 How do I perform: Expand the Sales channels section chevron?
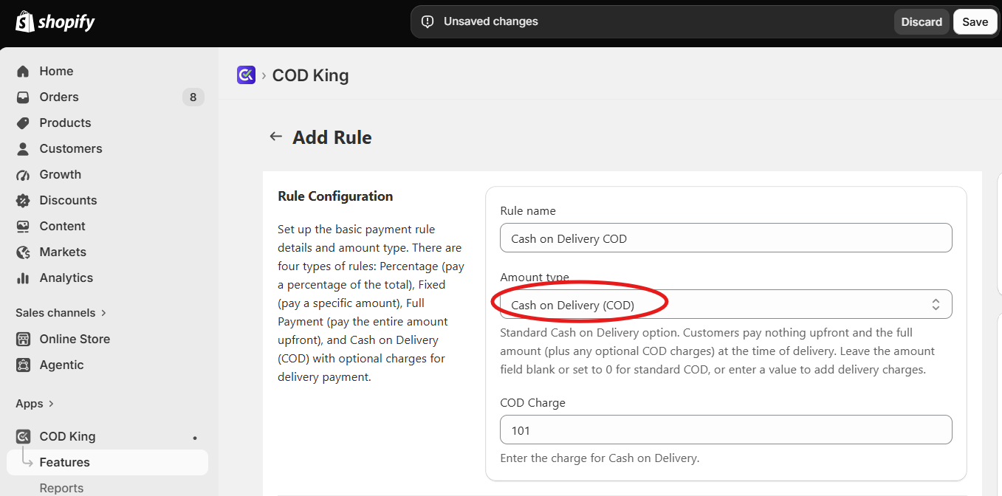coord(103,313)
